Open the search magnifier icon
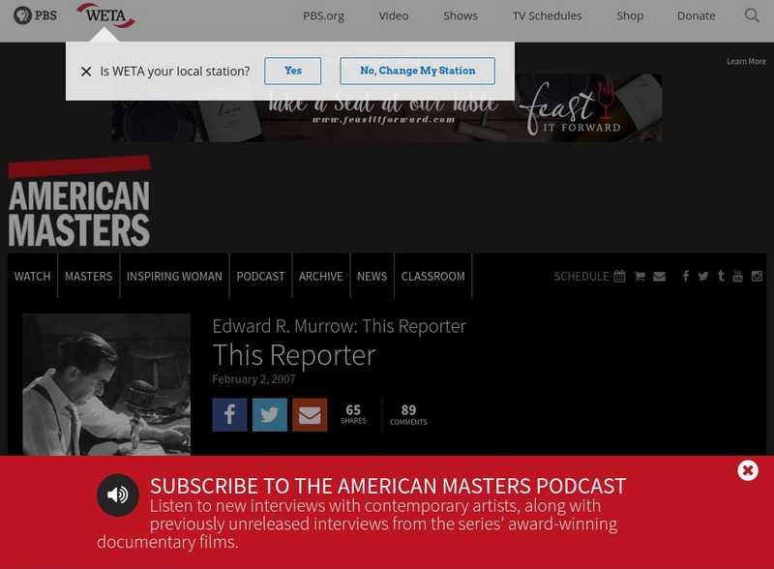774x569 pixels. (752, 15)
